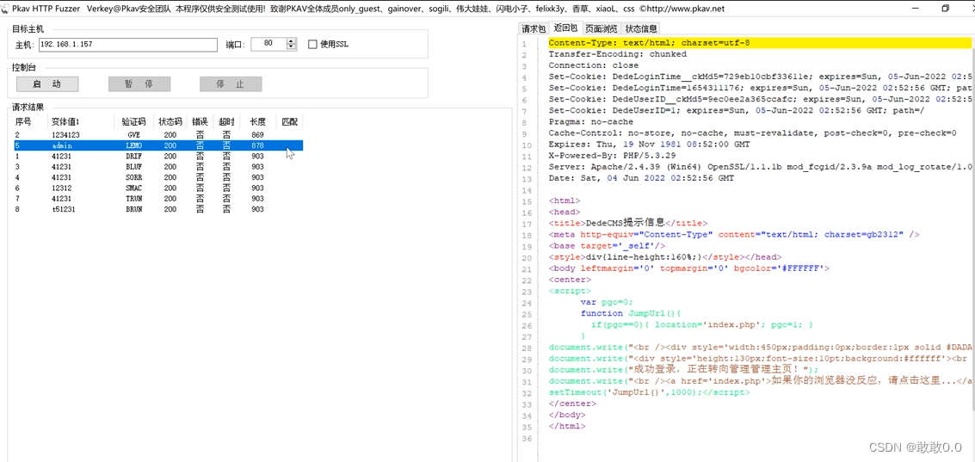
Task: Switch to the 请求包 tab
Action: click(x=534, y=28)
